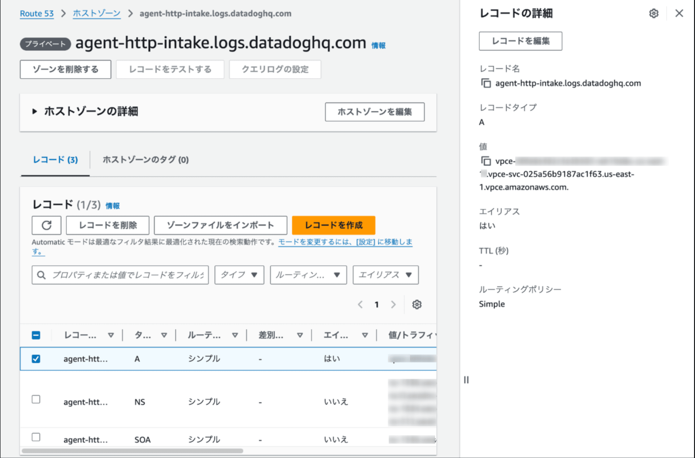
Task: Select page number 1 in pagination
Action: (377, 305)
